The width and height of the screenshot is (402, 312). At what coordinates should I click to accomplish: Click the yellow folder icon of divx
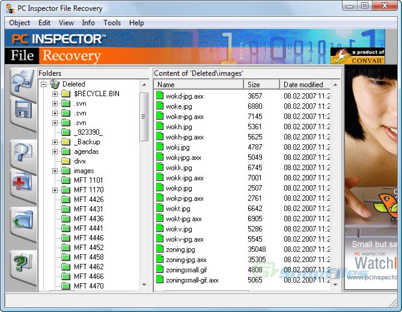point(66,161)
